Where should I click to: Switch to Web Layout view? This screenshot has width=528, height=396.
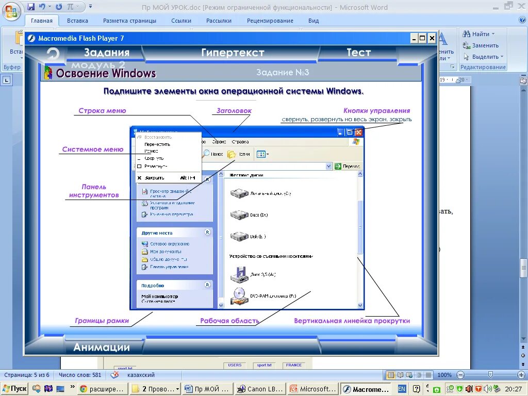pyautogui.click(x=409, y=375)
